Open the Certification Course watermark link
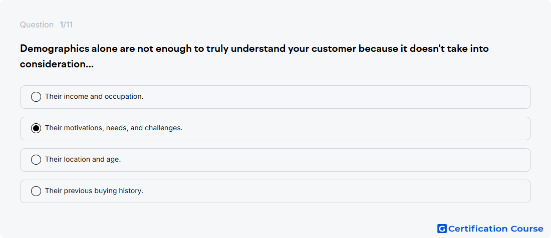 pos(490,229)
